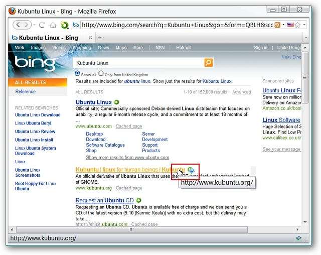The image size is (321, 255).
Task: Click rating icon beside Kubuntu result title
Action: point(191,170)
